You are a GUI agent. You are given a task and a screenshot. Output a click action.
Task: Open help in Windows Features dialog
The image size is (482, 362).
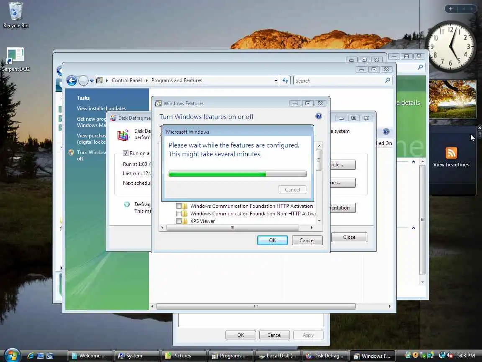point(319,116)
